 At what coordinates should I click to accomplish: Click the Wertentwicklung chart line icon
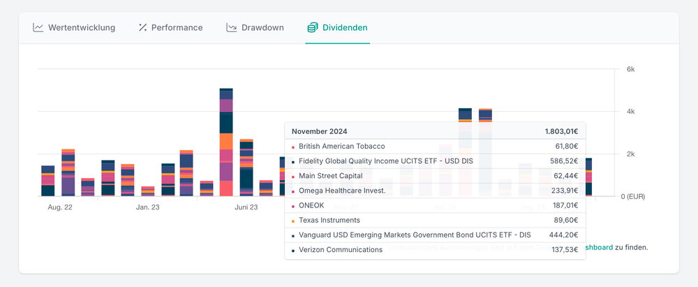pos(38,28)
